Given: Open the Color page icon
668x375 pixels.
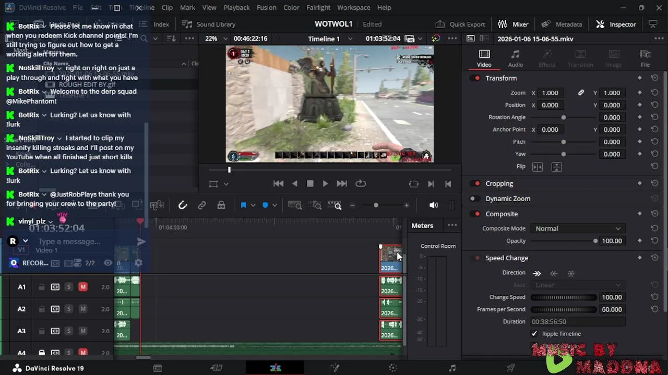Looking at the screenshot, I should (393, 368).
